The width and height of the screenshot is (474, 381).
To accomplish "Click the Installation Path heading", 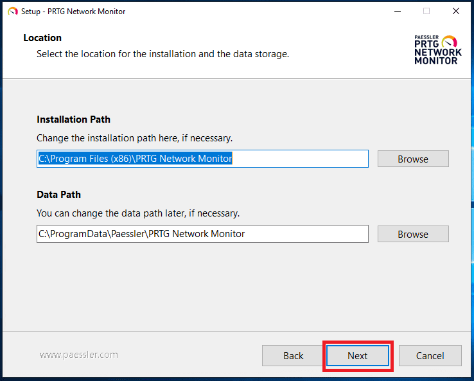I will click(x=73, y=120).
